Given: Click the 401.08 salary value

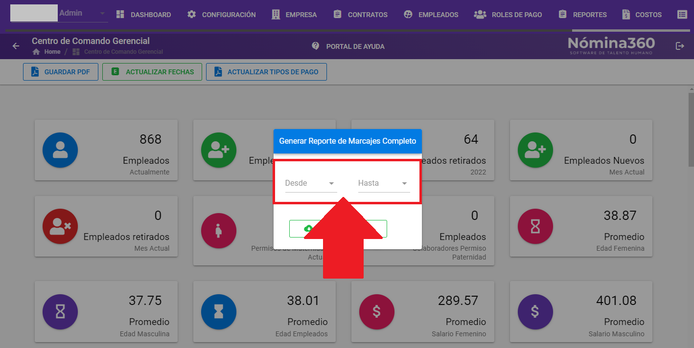Looking at the screenshot, I should tap(616, 301).
